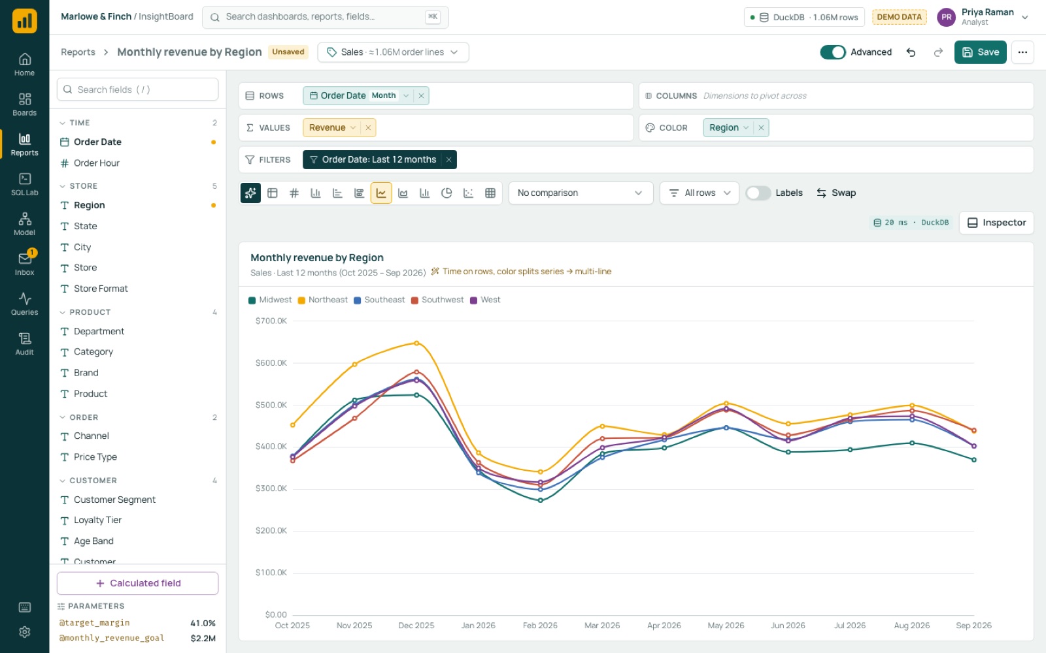Switch visualization to table view icon
The height and width of the screenshot is (653, 1046).
(x=273, y=193)
